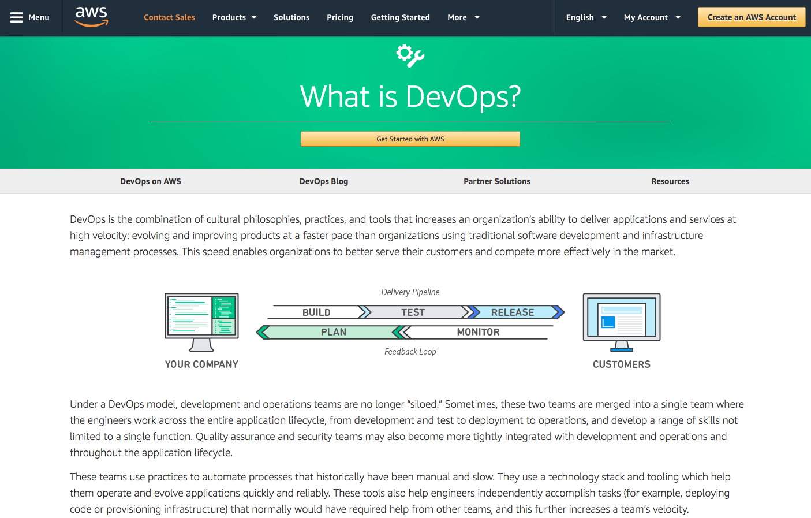Open the DevOps Blog tab
The width and height of the screenshot is (811, 518).
pos(324,181)
